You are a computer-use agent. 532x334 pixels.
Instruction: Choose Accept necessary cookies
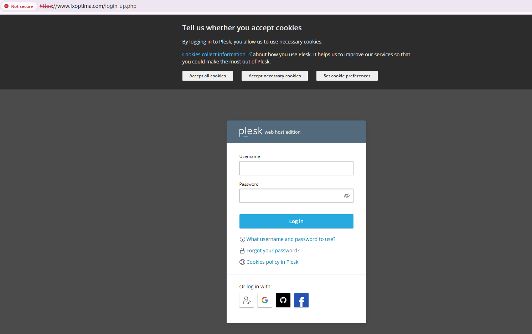point(275,76)
